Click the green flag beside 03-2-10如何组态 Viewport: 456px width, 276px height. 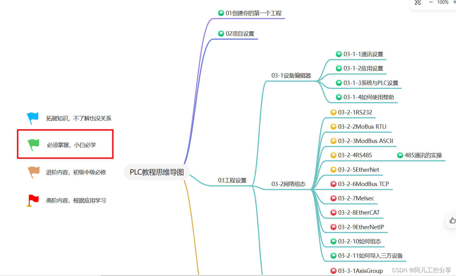[334, 241]
